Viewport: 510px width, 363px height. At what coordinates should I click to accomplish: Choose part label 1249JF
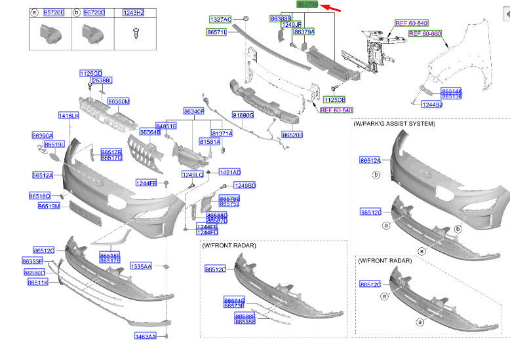click(291, 25)
